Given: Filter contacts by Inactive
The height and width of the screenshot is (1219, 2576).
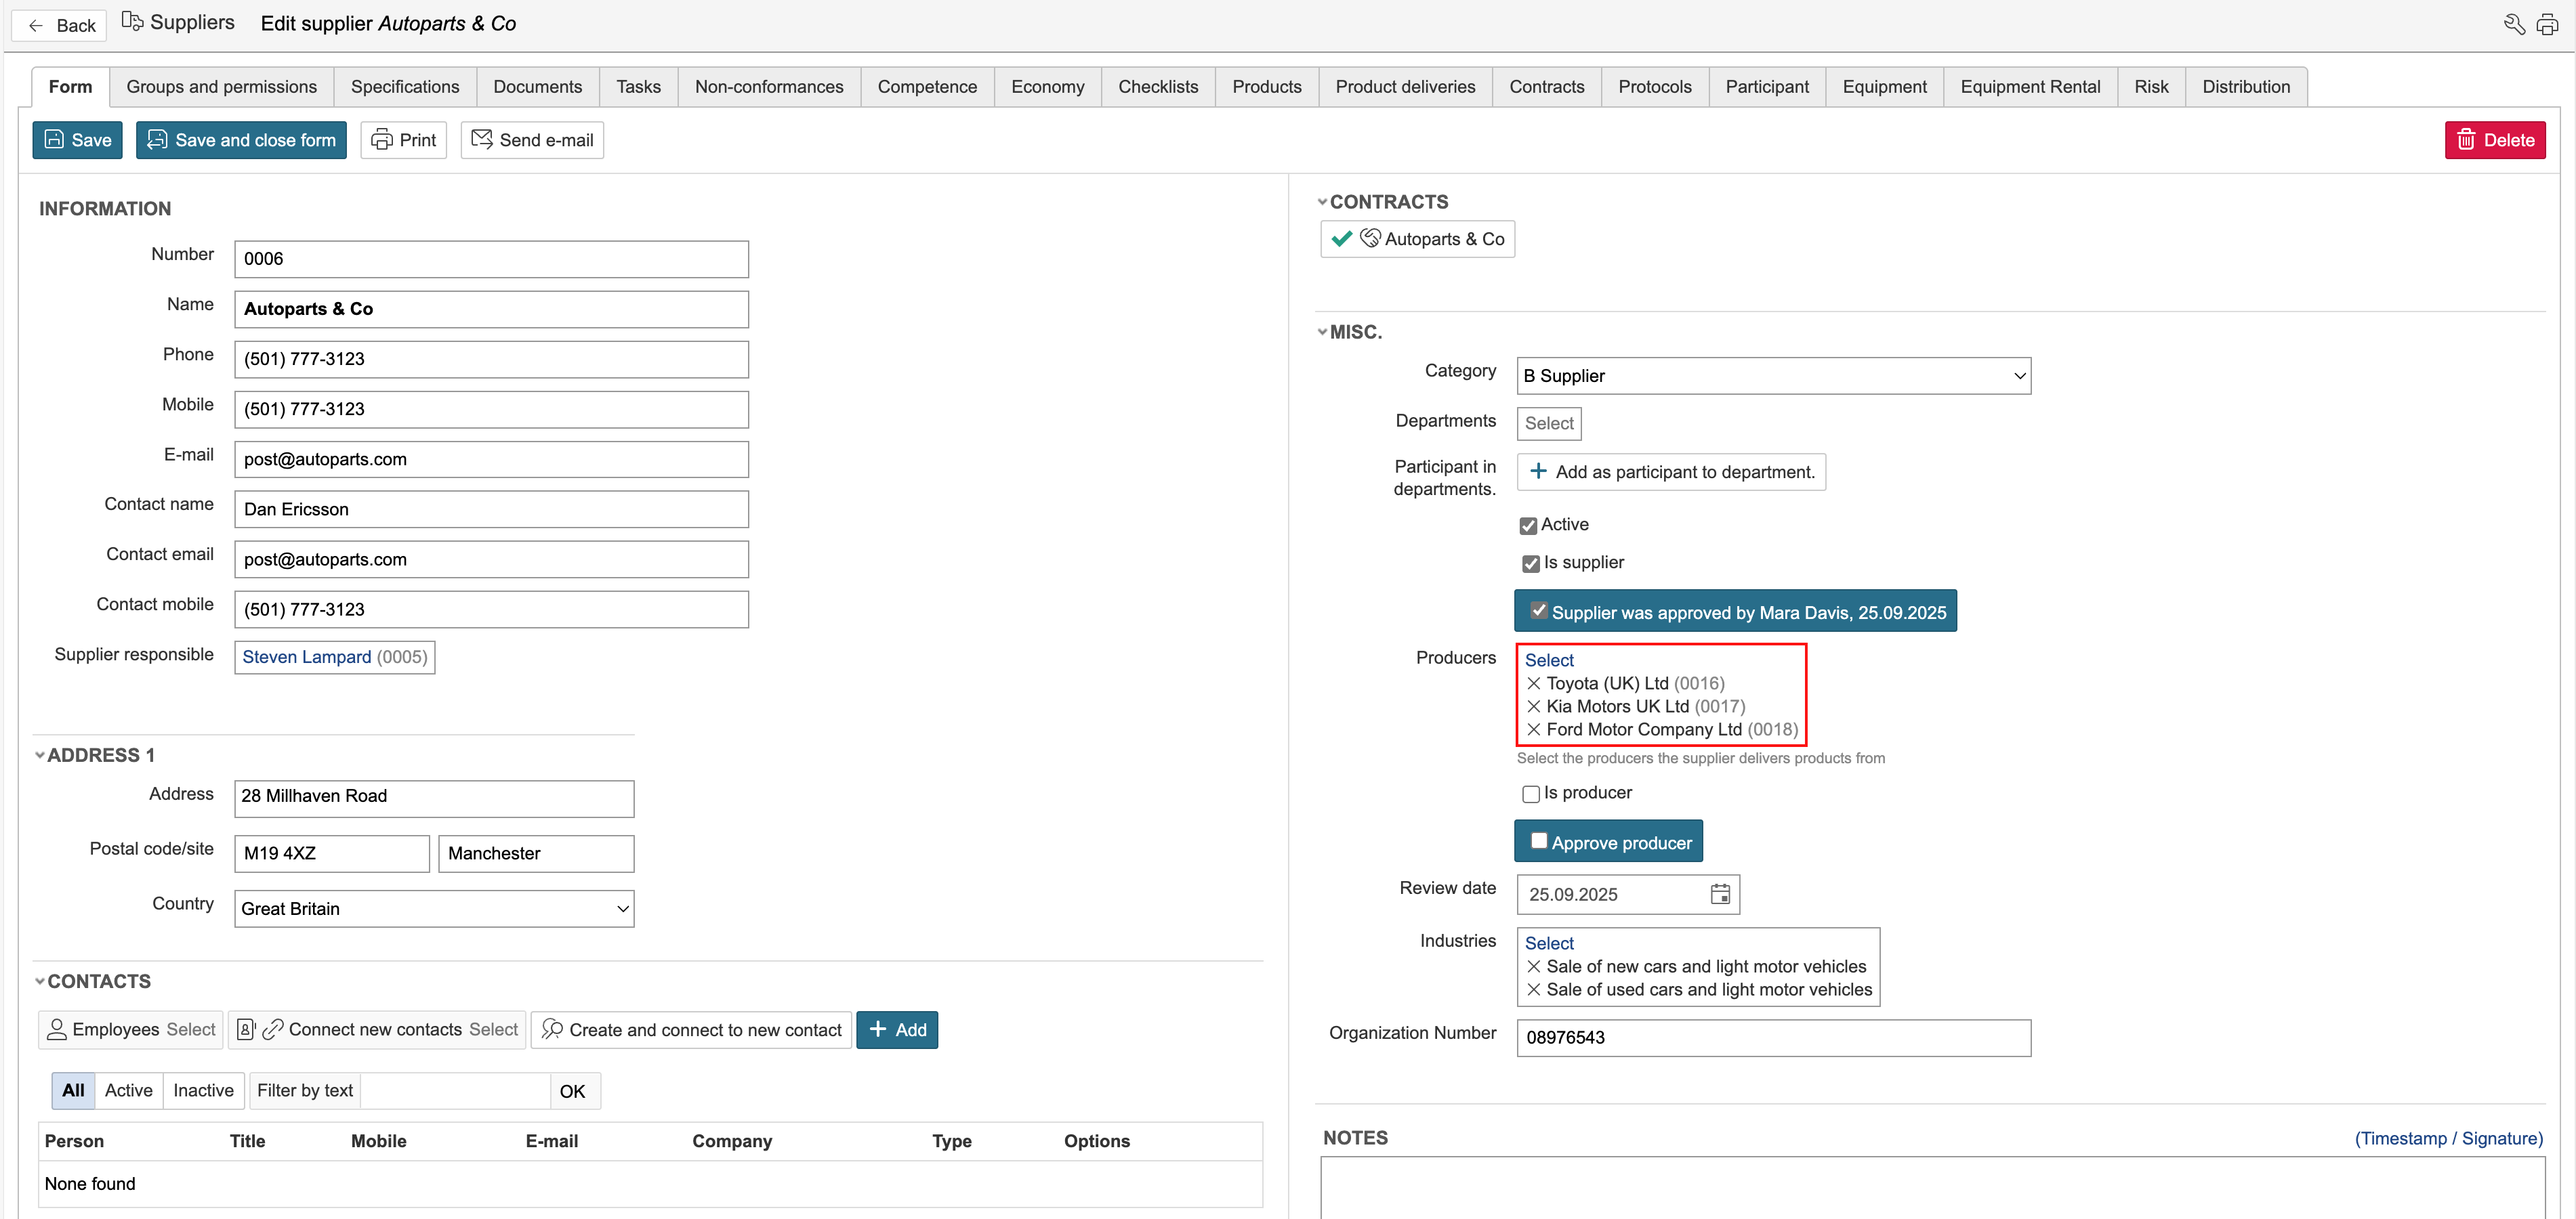Looking at the screenshot, I should coord(203,1090).
